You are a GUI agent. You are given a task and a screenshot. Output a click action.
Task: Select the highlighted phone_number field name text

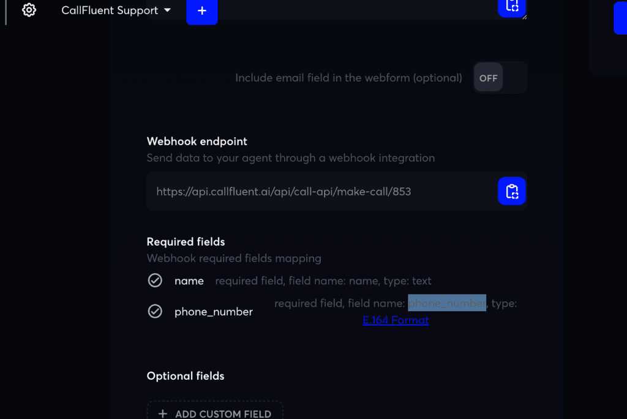[x=446, y=303]
